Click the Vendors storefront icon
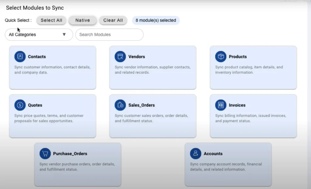311x189 pixels. [x=120, y=56]
